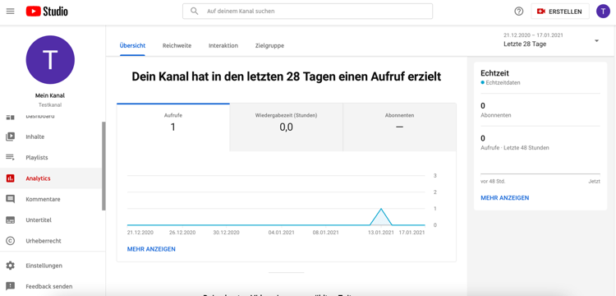Click the Einstellungen gear icon
The height and width of the screenshot is (296, 616).
pyautogui.click(x=10, y=266)
